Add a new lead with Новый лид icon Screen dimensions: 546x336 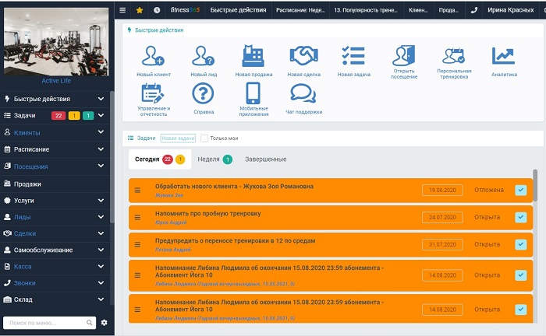204,55
